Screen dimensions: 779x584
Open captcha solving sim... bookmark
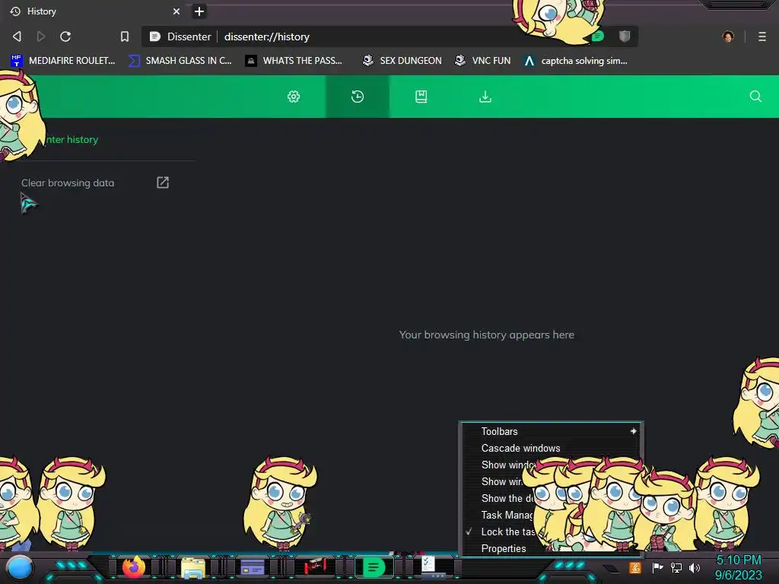pyautogui.click(x=576, y=61)
